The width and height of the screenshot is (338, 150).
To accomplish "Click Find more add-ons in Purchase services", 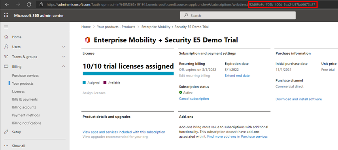I will pos(237,137).
